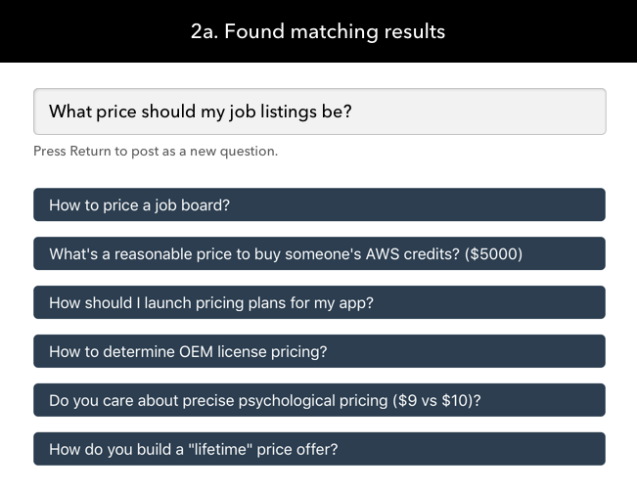Click the black header bar at top
This screenshot has height=493, width=637.
(98, 31)
